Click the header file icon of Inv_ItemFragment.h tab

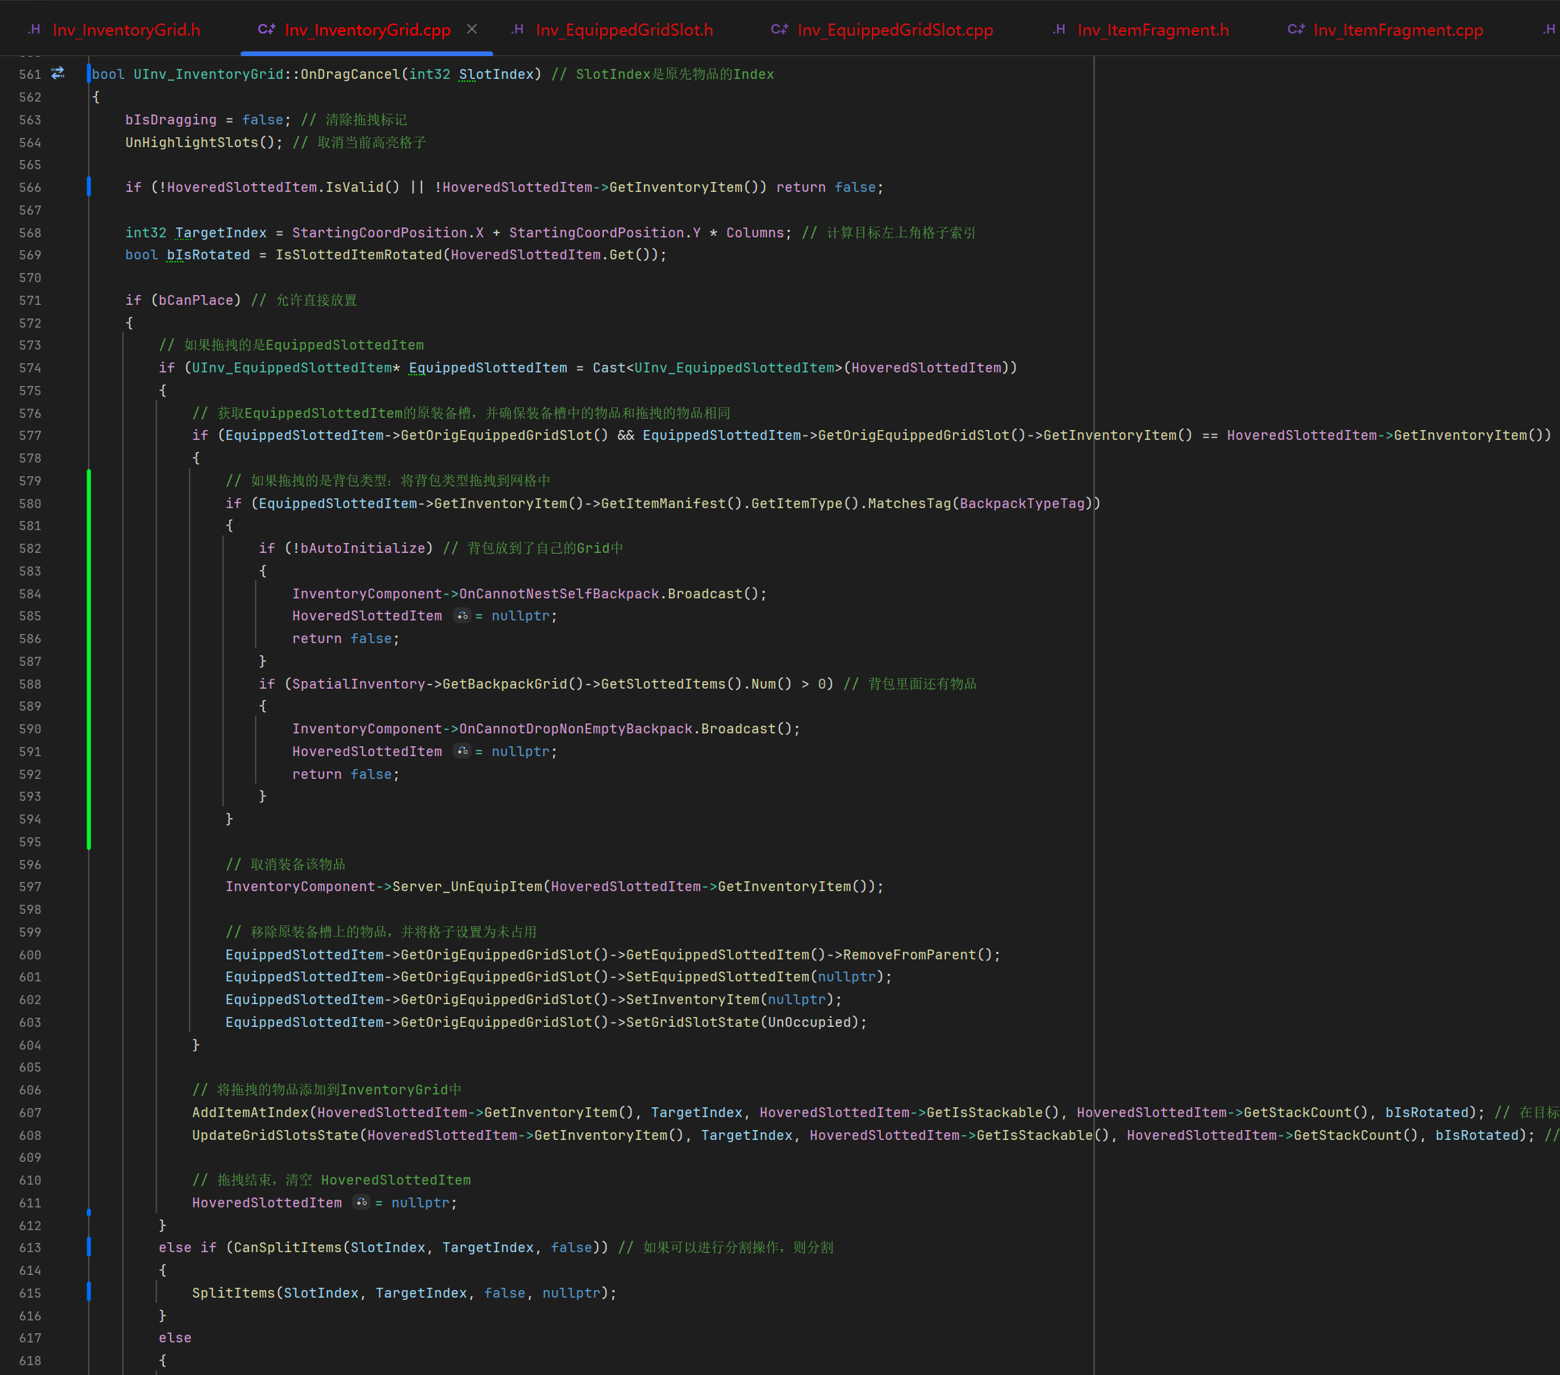(x=1059, y=30)
